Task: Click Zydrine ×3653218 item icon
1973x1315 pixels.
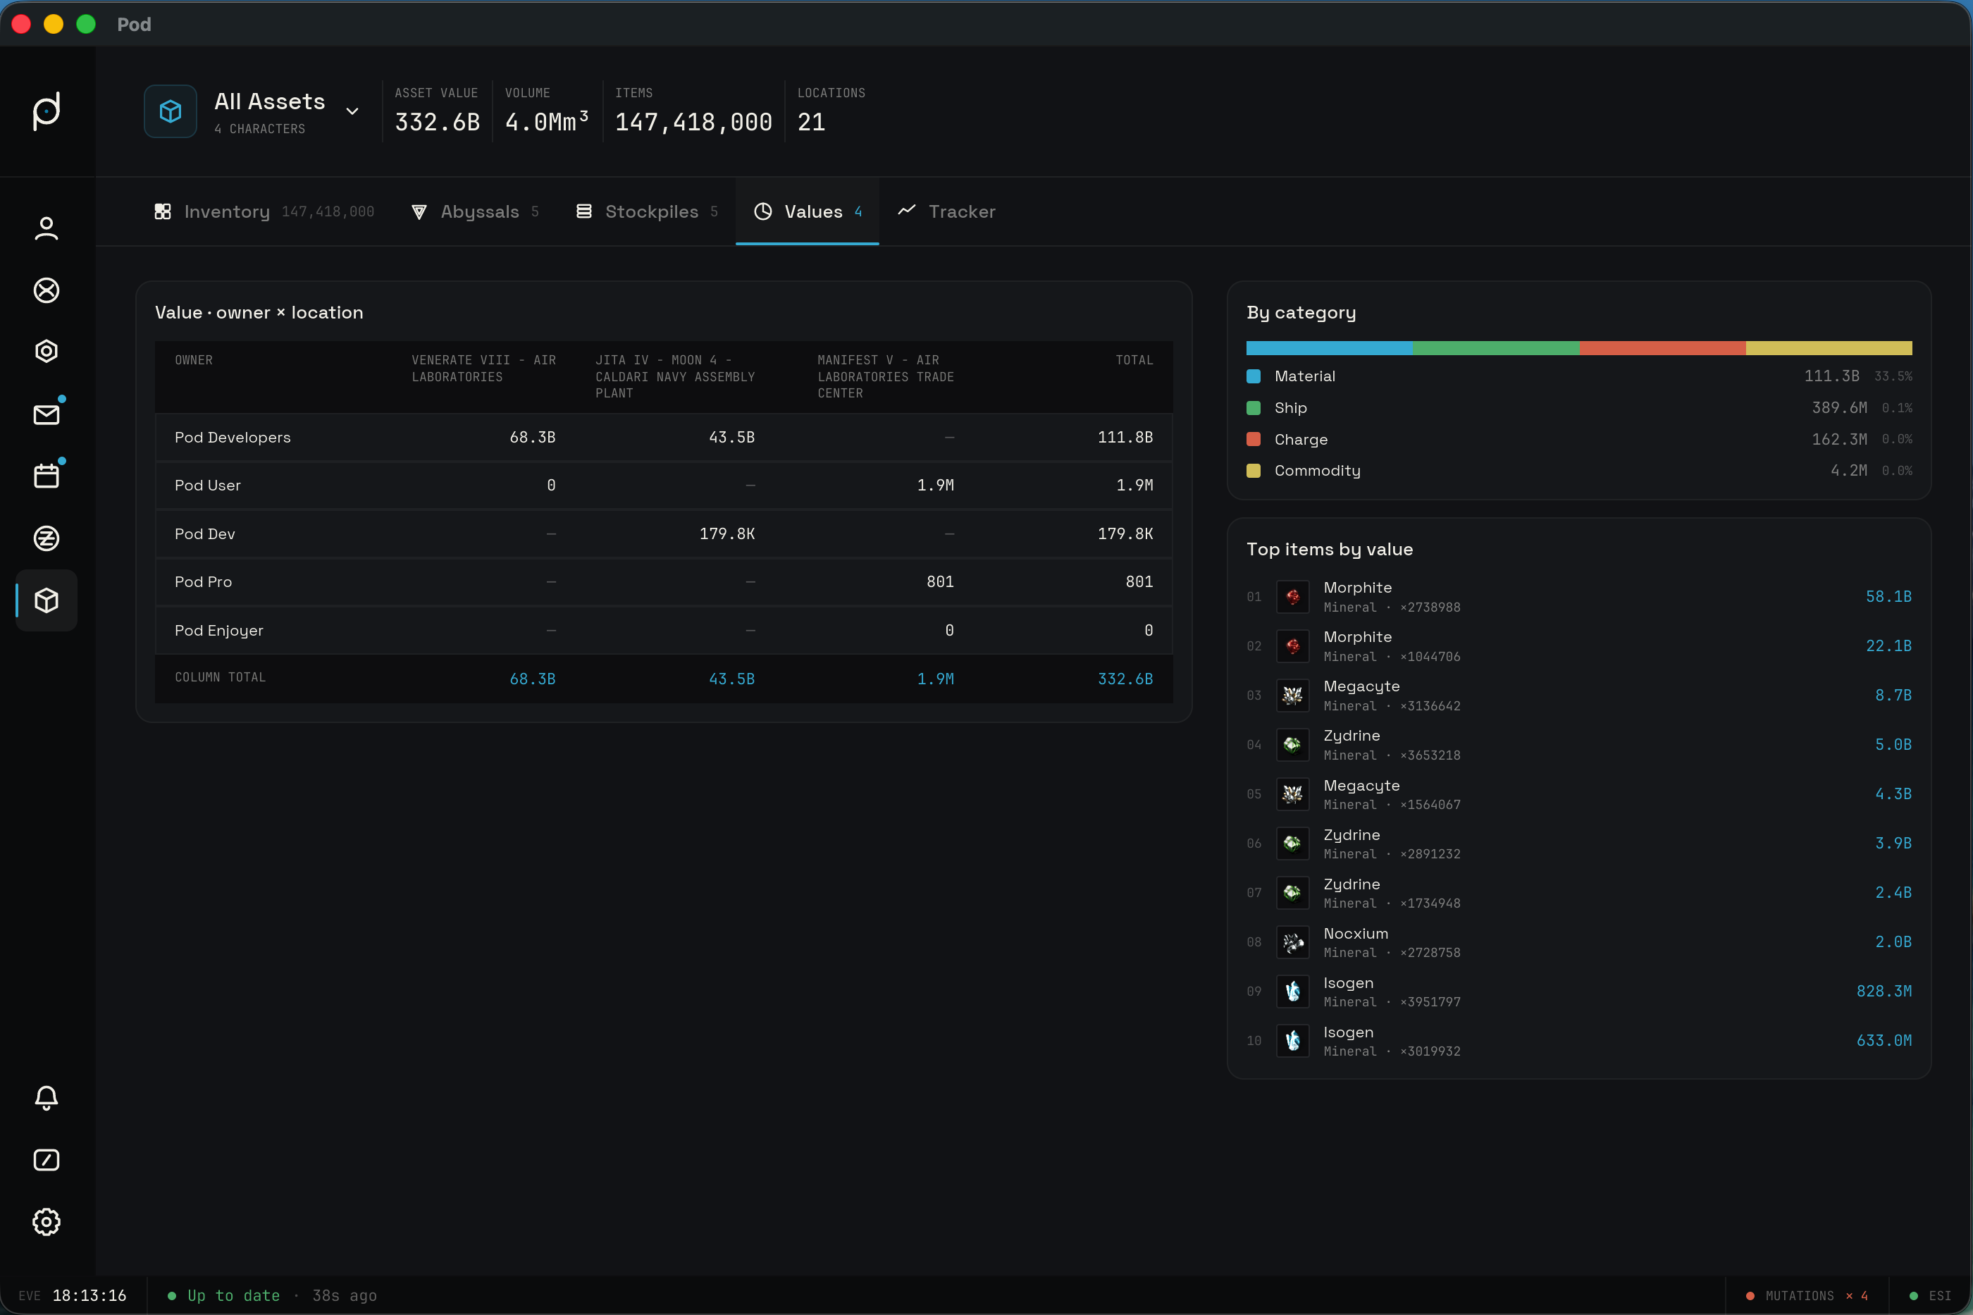Action: click(1292, 745)
